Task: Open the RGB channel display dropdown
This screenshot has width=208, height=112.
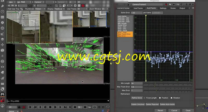Action: 24,2
